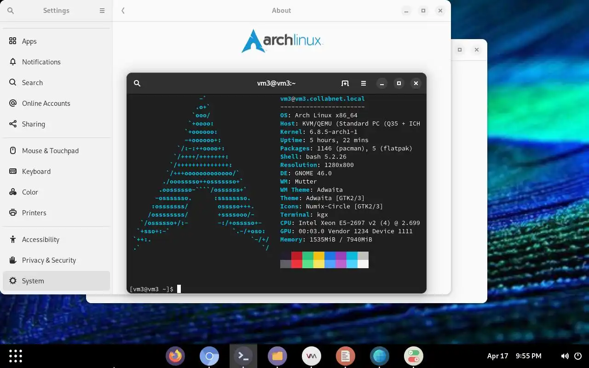The width and height of the screenshot is (589, 368).
Task: Select Online Accounts in sidebar
Action: [56, 103]
